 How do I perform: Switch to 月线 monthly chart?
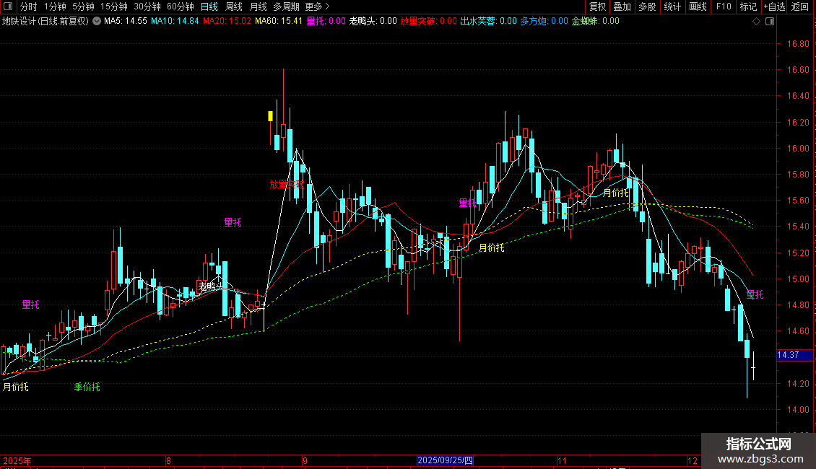pos(258,6)
